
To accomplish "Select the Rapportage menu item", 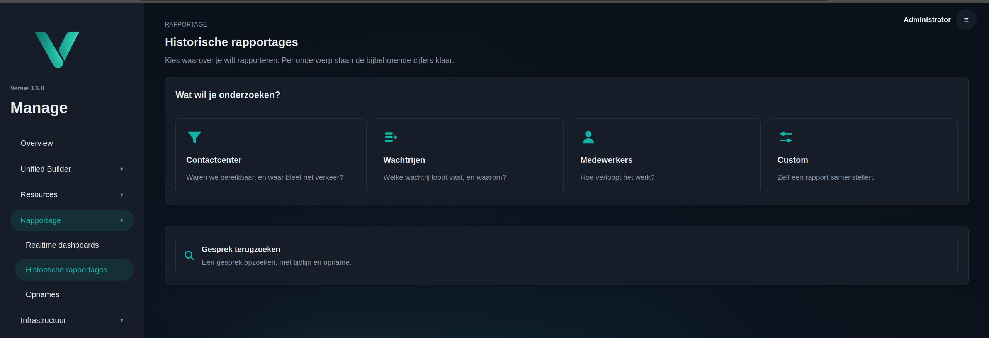I will (x=72, y=220).
